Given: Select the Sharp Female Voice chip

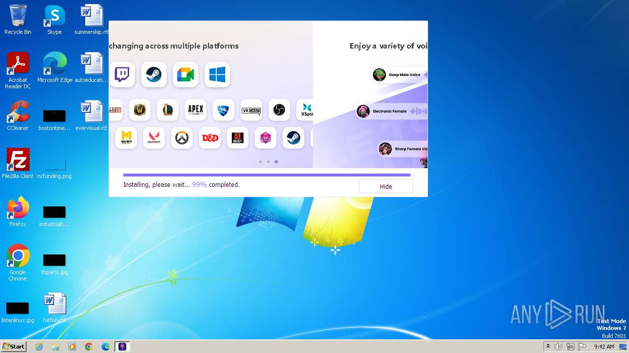Looking at the screenshot, I should click(x=402, y=149).
